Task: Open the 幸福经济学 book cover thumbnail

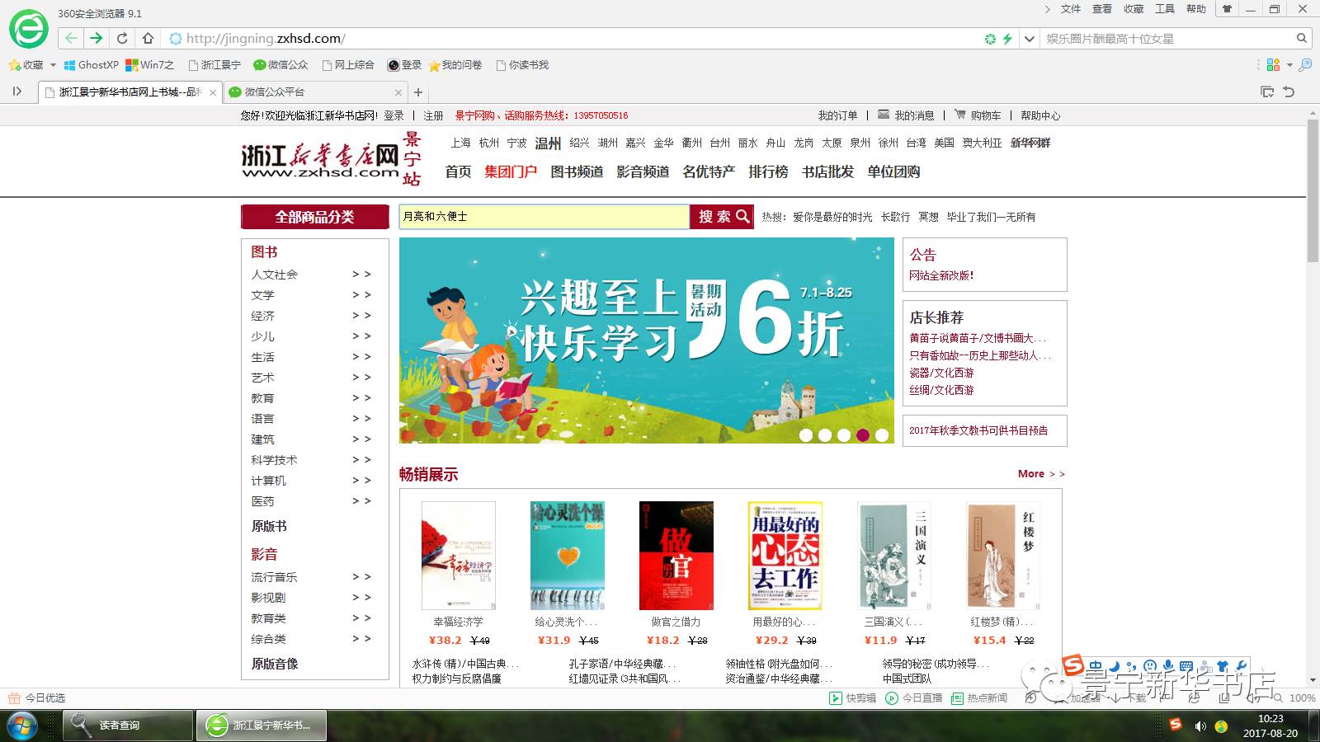Action: 458,556
